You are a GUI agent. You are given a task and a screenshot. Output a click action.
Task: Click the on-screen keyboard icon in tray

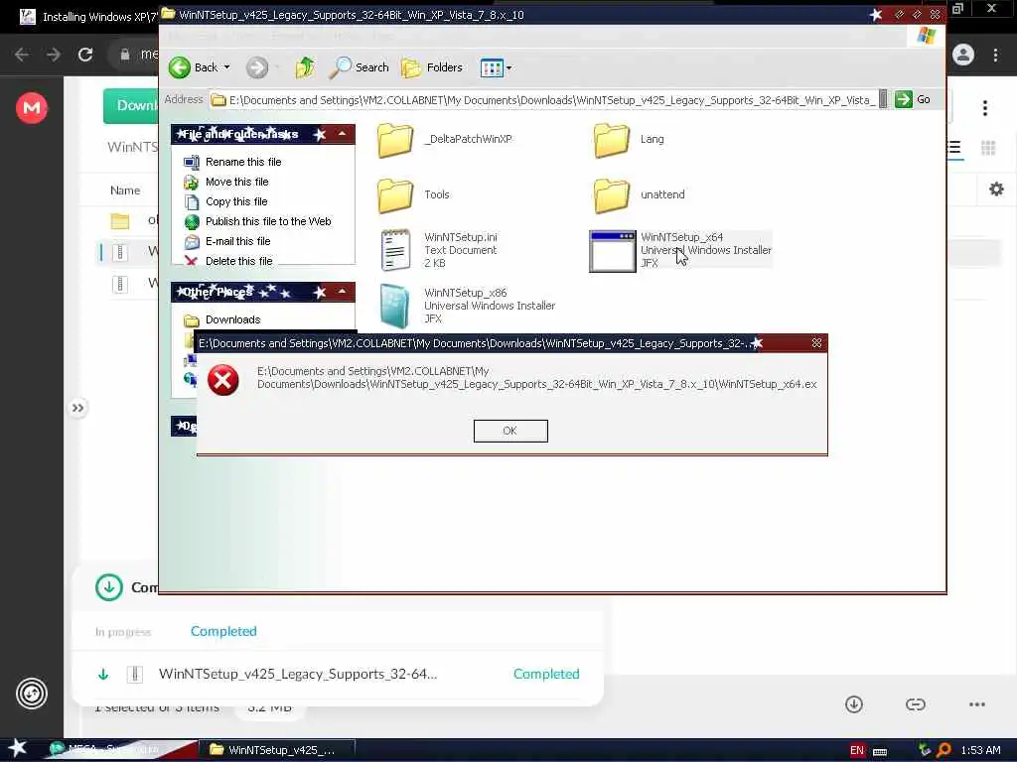(880, 751)
